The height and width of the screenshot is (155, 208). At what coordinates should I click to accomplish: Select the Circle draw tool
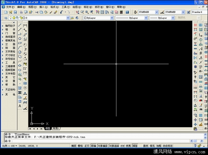tap(20, 52)
